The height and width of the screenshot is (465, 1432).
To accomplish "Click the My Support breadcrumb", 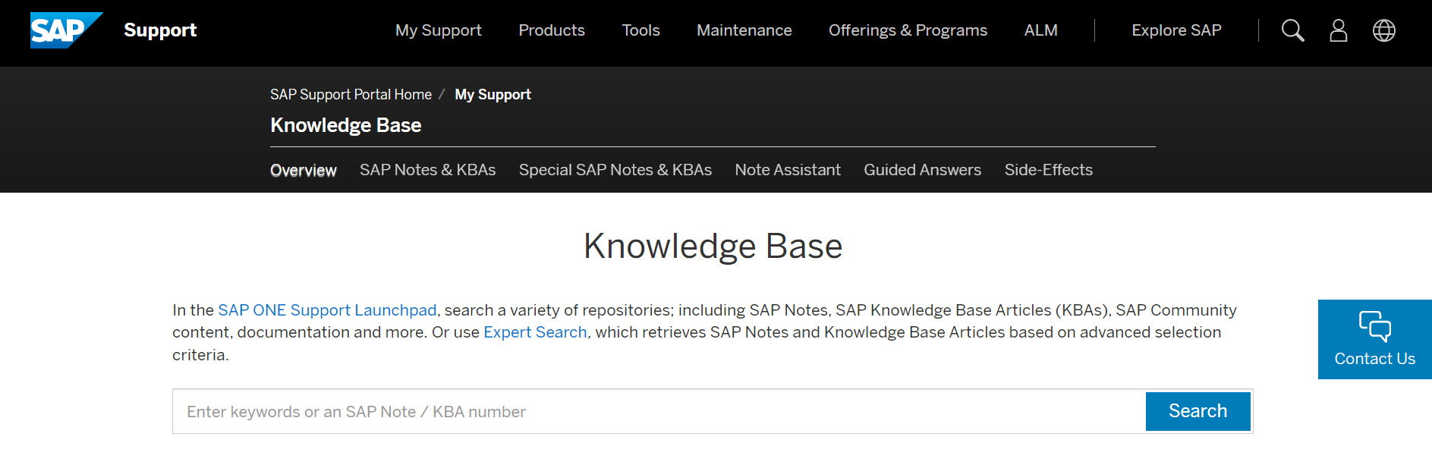I will (493, 95).
